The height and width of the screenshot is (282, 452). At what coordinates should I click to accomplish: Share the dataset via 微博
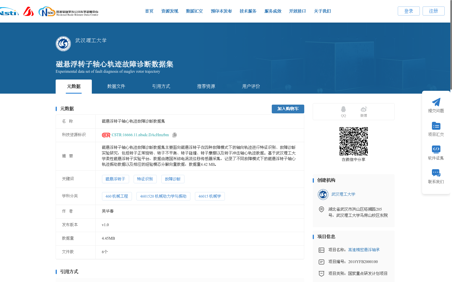tap(364, 109)
